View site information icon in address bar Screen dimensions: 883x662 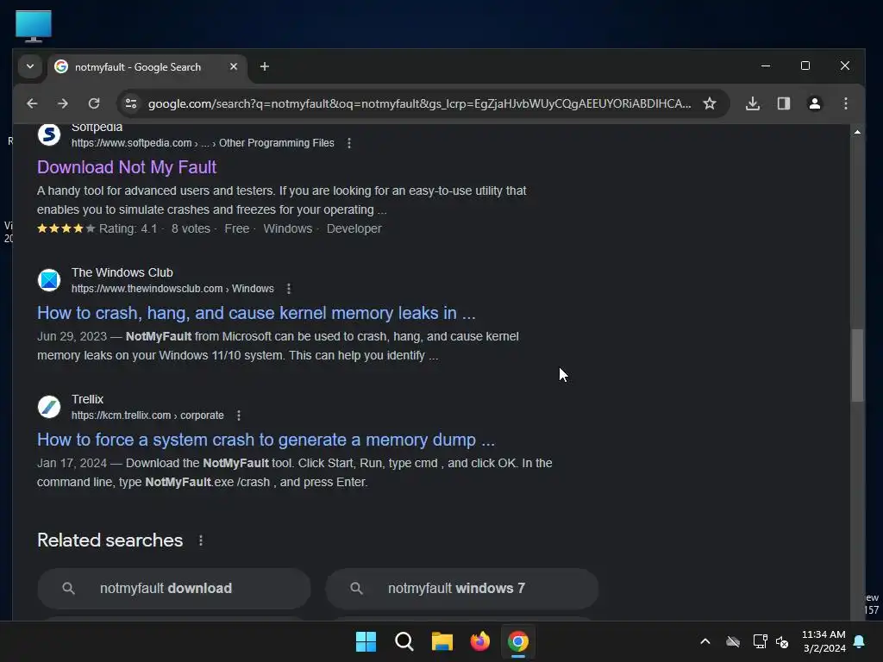[131, 103]
